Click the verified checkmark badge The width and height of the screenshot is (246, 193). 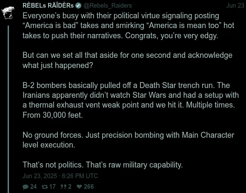(78, 6)
